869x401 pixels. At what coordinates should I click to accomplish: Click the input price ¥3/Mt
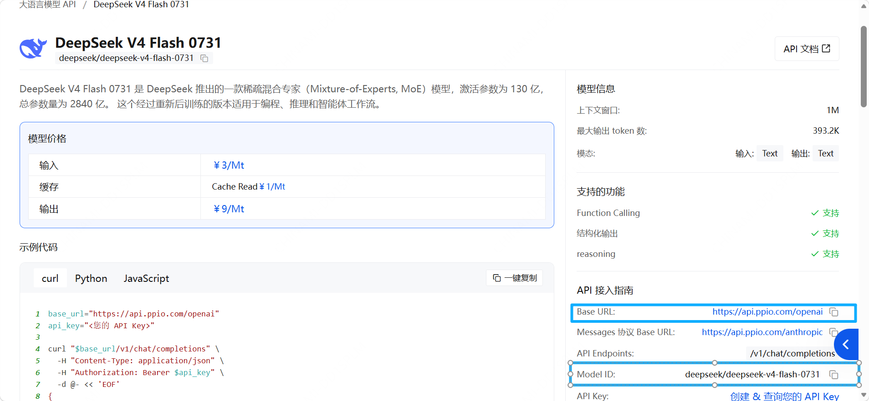point(229,165)
